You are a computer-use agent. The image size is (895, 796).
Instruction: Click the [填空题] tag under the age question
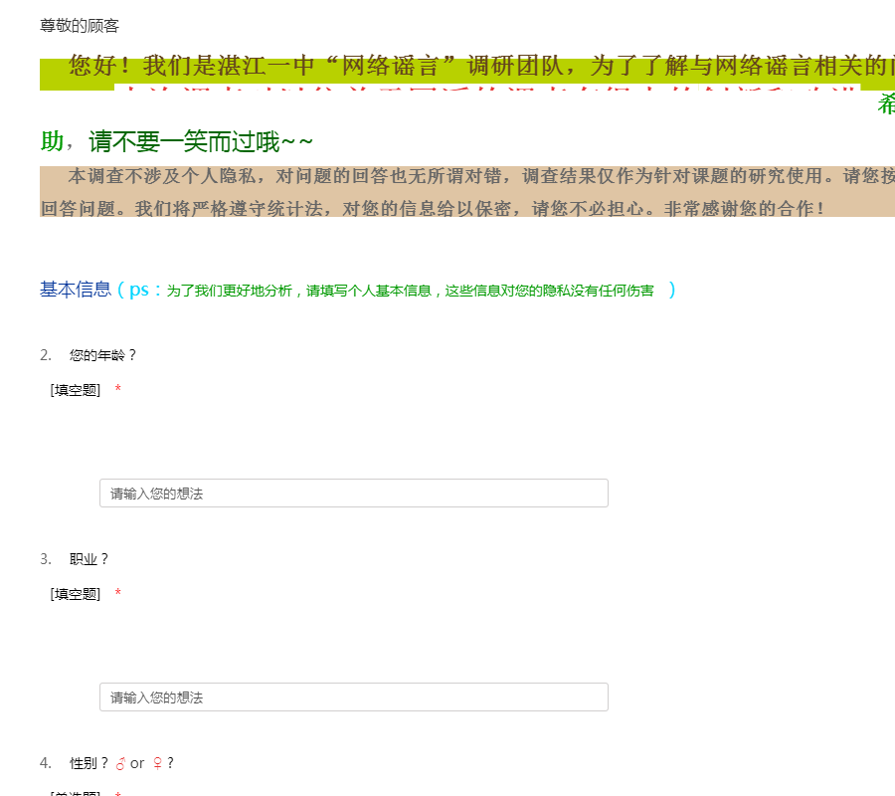[76, 390]
